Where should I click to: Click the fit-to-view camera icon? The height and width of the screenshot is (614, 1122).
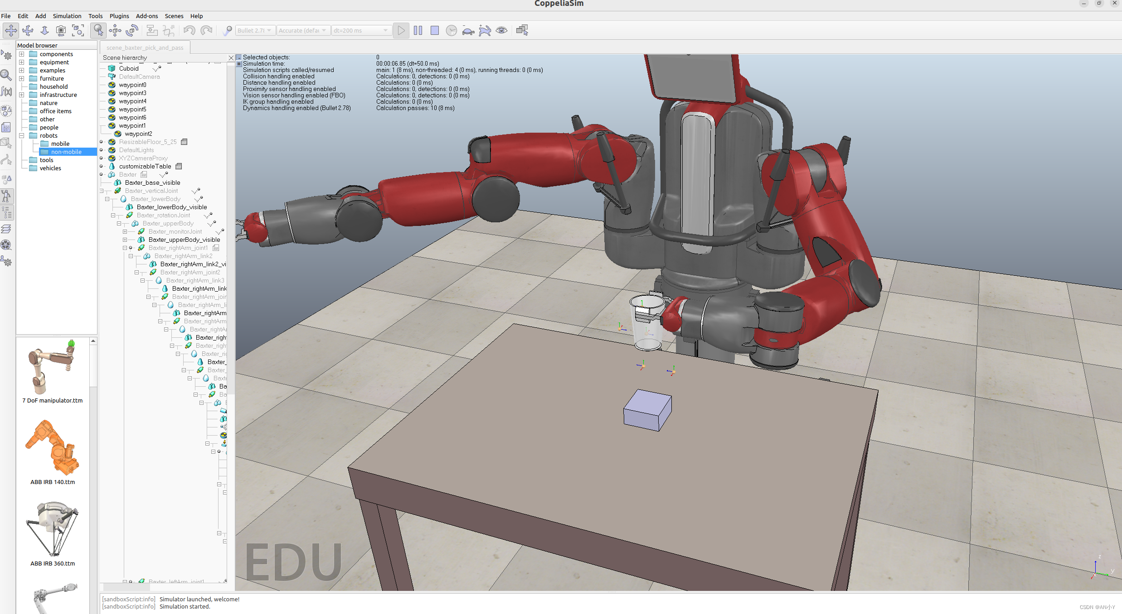78,30
